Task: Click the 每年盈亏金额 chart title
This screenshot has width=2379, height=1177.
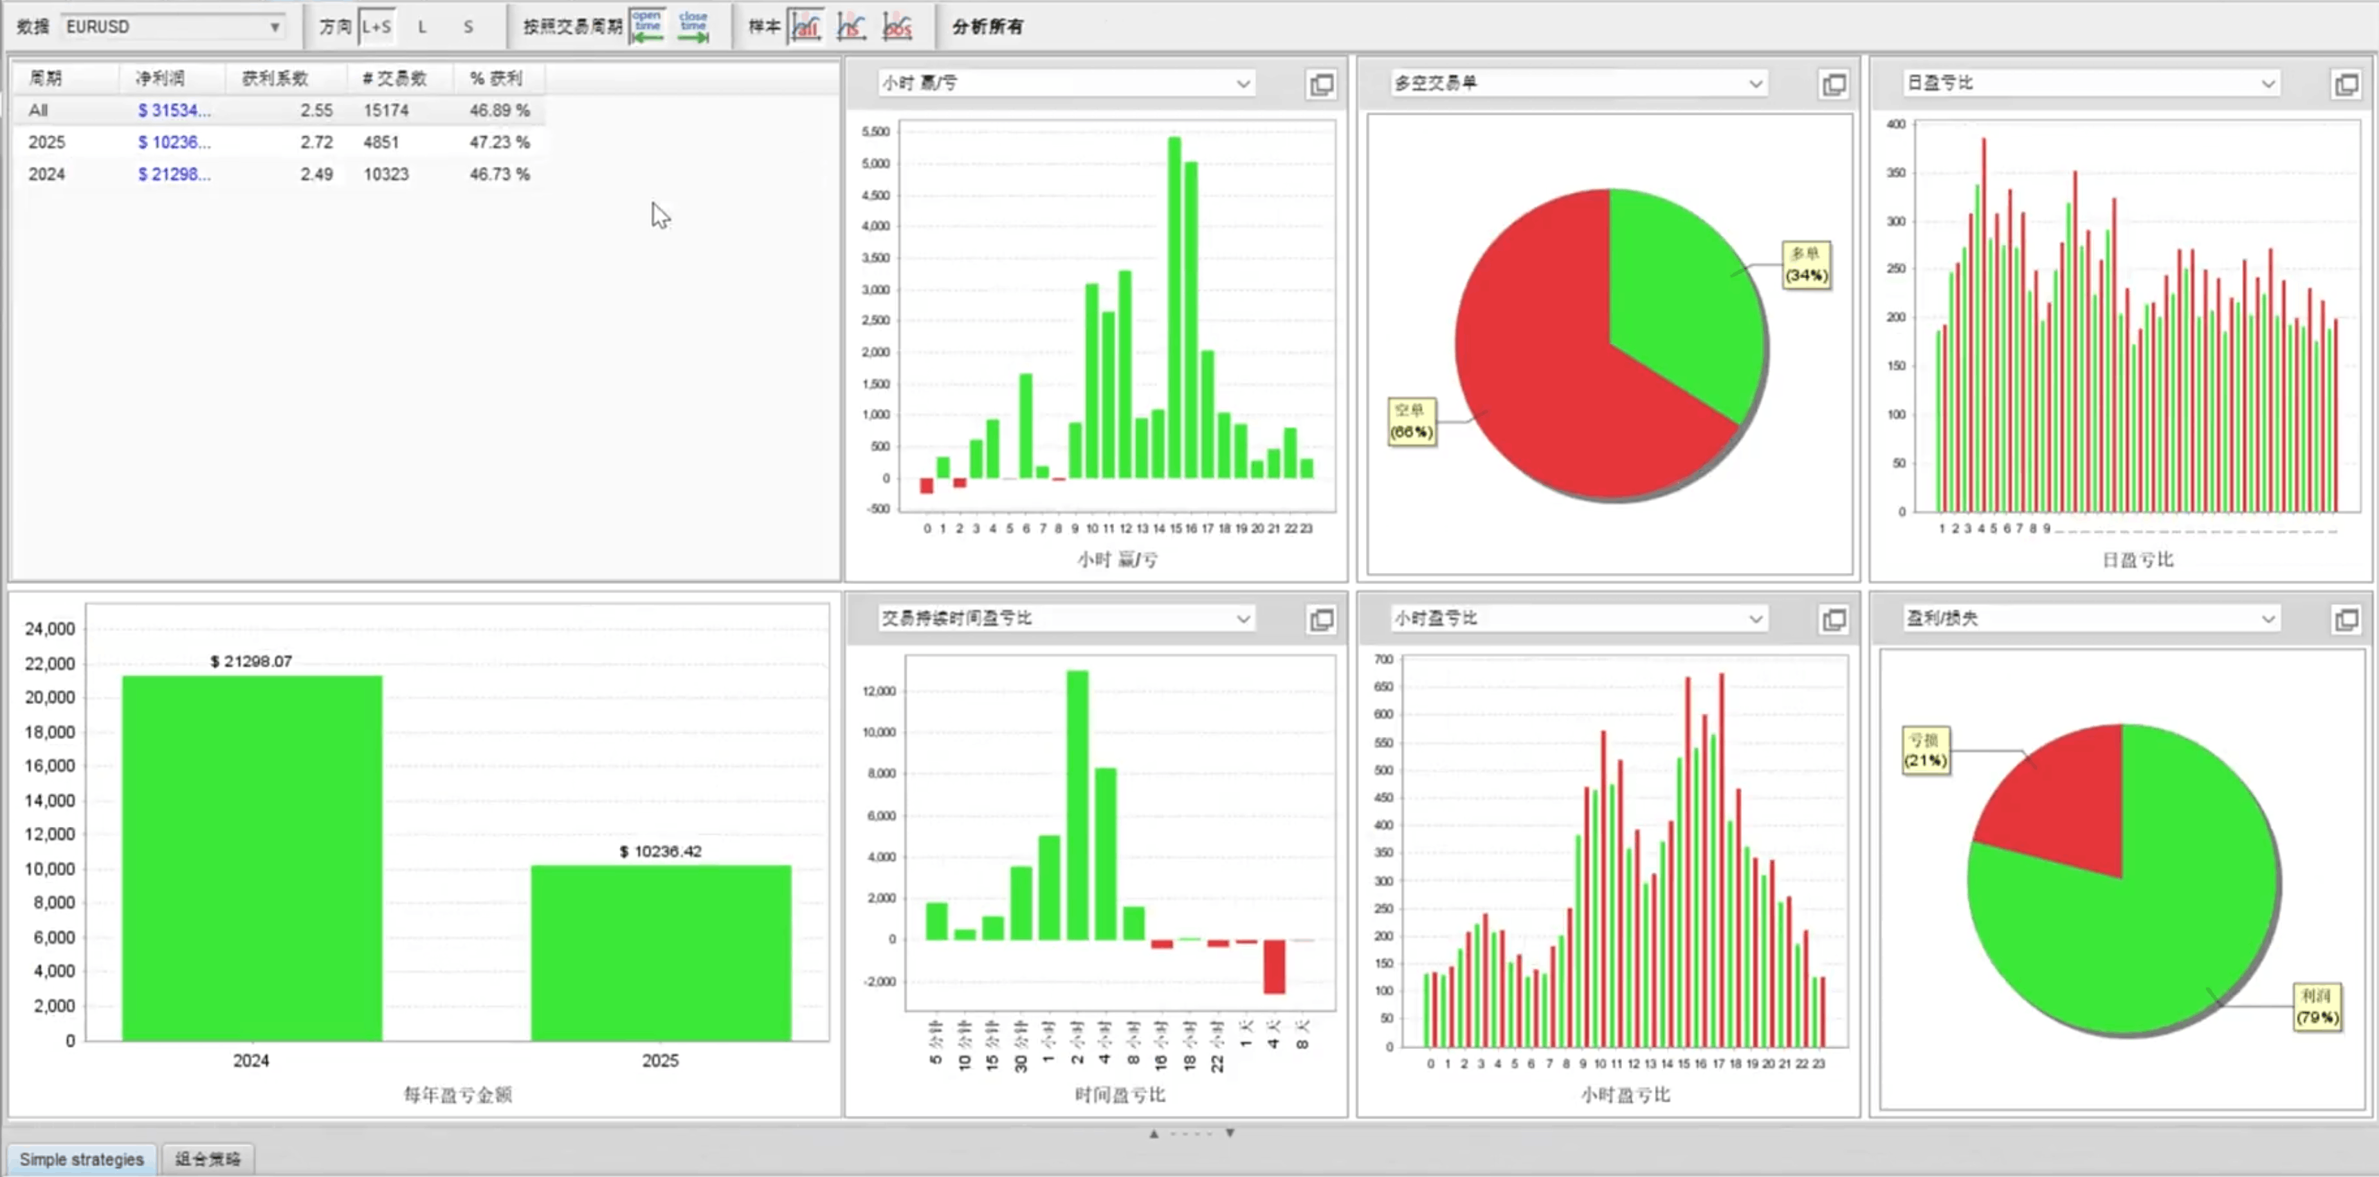Action: [x=458, y=1095]
